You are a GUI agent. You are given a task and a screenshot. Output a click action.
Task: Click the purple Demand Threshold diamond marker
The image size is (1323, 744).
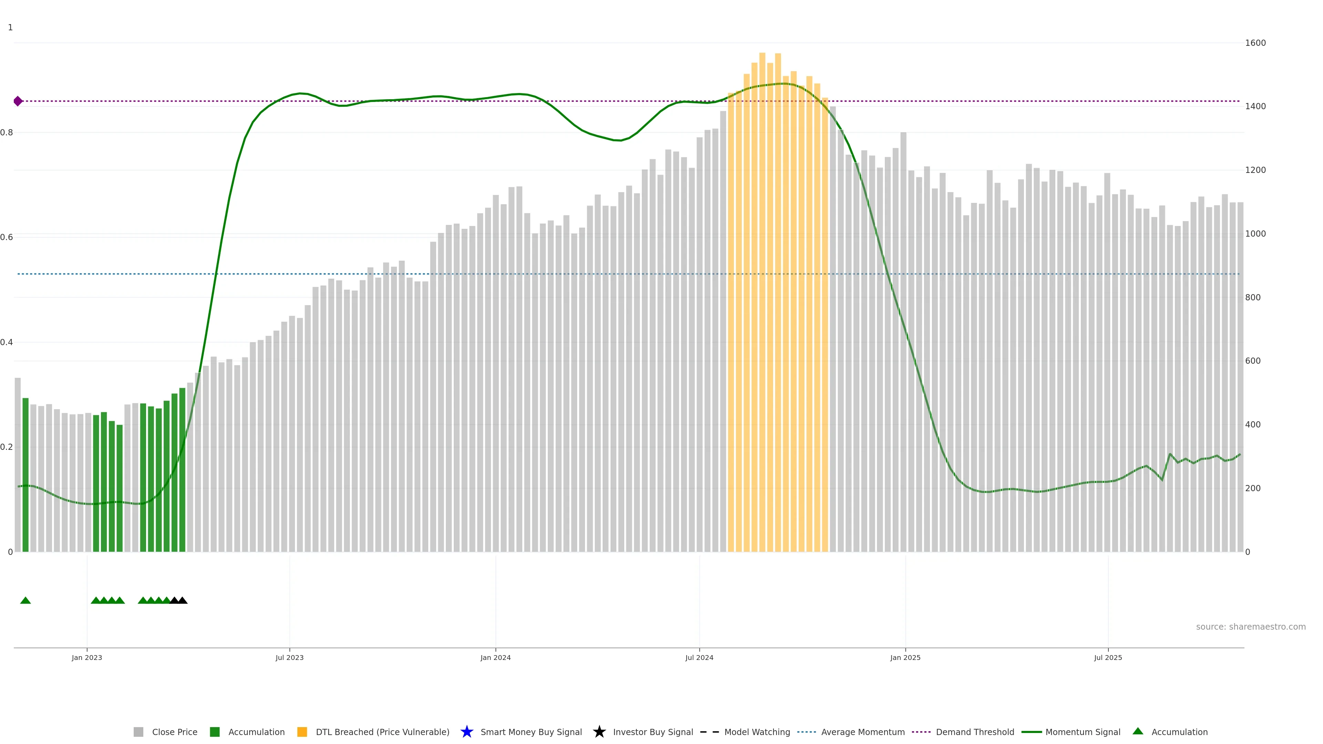[18, 101]
